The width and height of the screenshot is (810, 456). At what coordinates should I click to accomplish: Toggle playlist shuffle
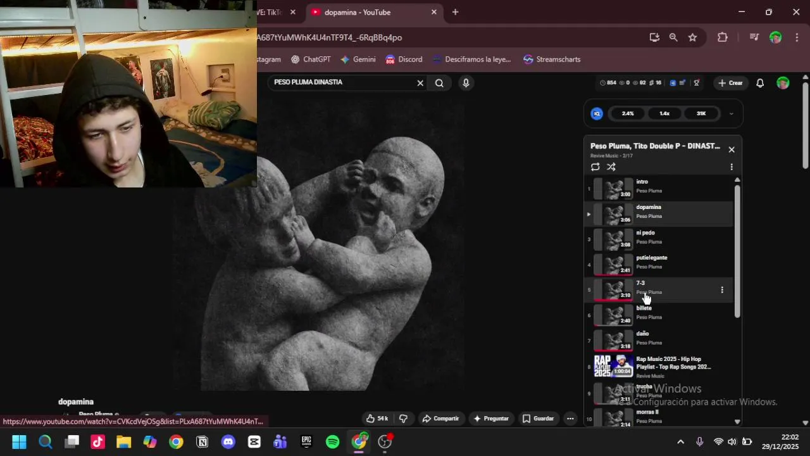(x=611, y=167)
